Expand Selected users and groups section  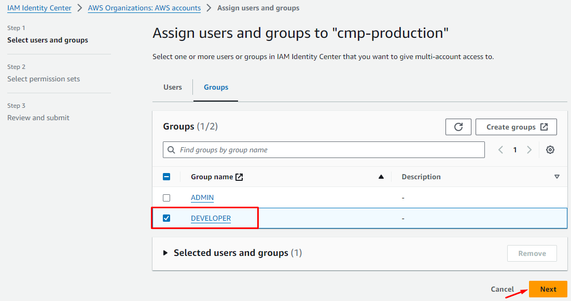tap(165, 253)
